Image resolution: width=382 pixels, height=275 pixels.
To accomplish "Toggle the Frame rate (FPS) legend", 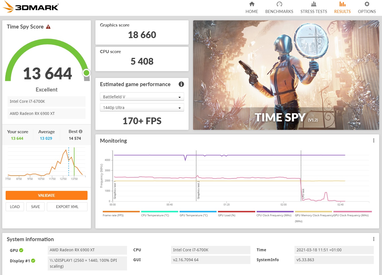I will click(121, 214).
